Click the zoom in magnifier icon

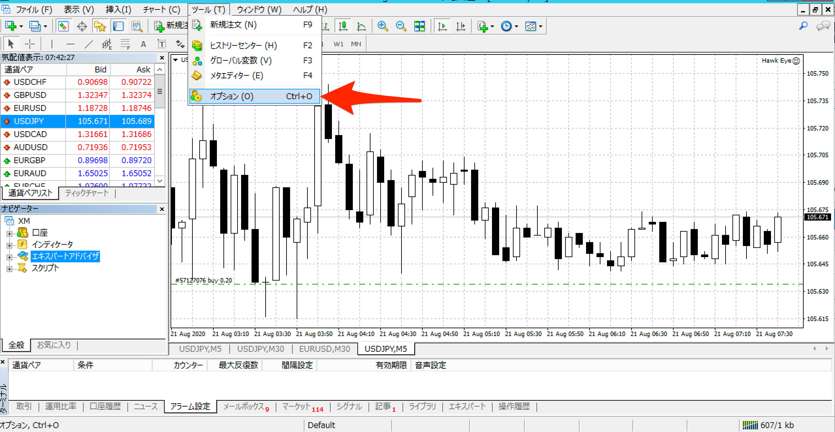point(383,26)
